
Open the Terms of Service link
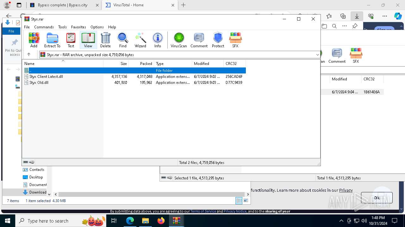(x=203, y=211)
